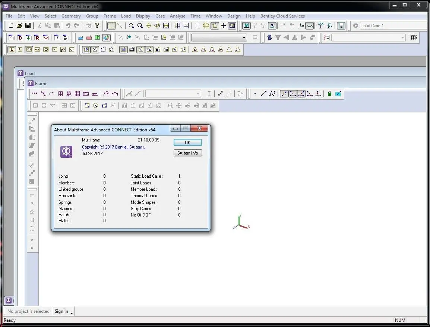Click the green padlock icon
This screenshot has width=430, height=327.
329,94
